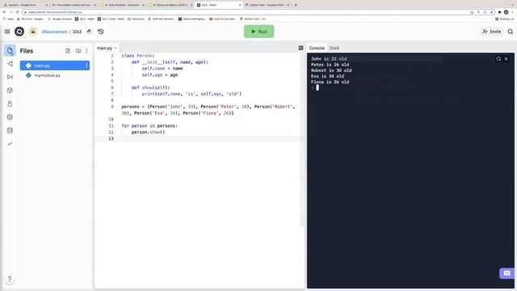Click the IDLE repl name
This screenshot has height=291, width=517.
(x=77, y=32)
